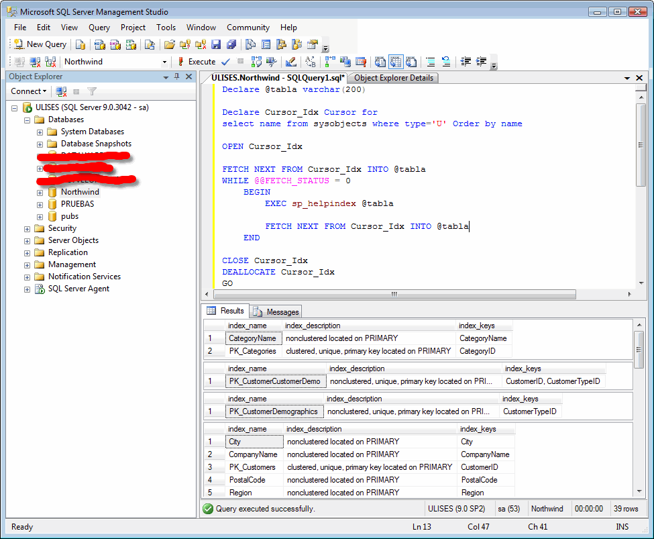The height and width of the screenshot is (539, 654).
Task: Select the PK_CustomerCustomerDemo index cell
Action: tap(275, 382)
